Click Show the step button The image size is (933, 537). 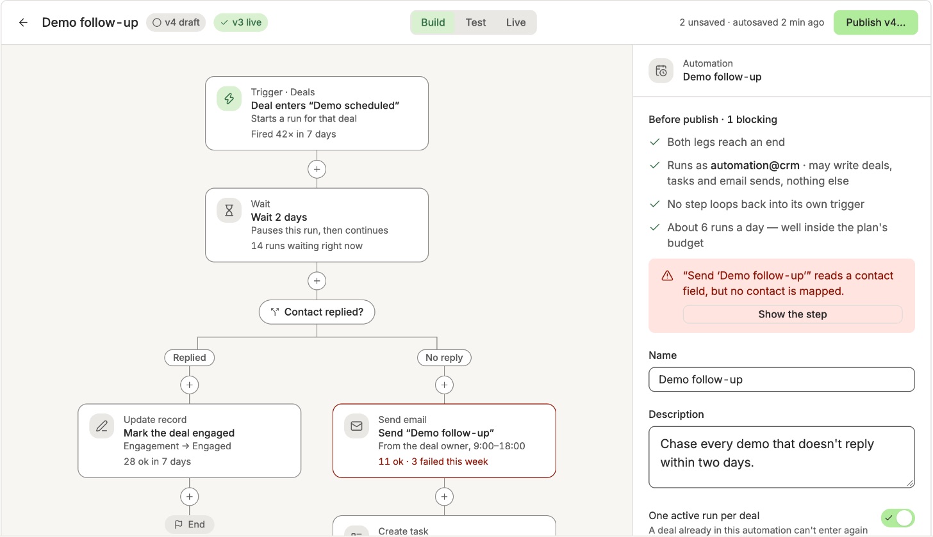point(793,314)
